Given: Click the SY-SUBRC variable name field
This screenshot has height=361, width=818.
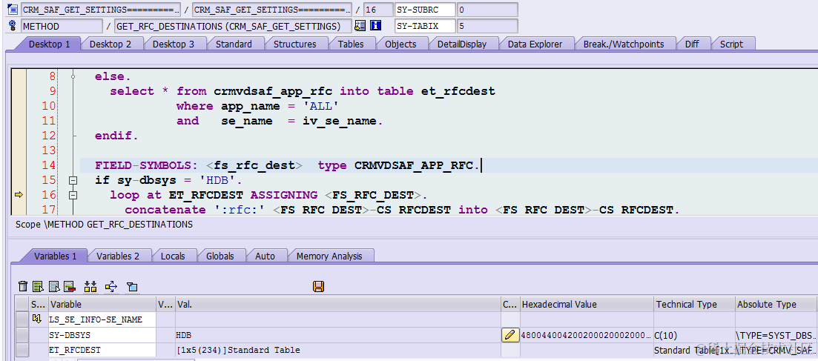Looking at the screenshot, I should click(425, 10).
